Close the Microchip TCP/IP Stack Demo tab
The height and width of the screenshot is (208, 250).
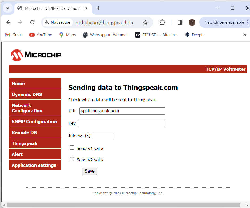(86, 8)
